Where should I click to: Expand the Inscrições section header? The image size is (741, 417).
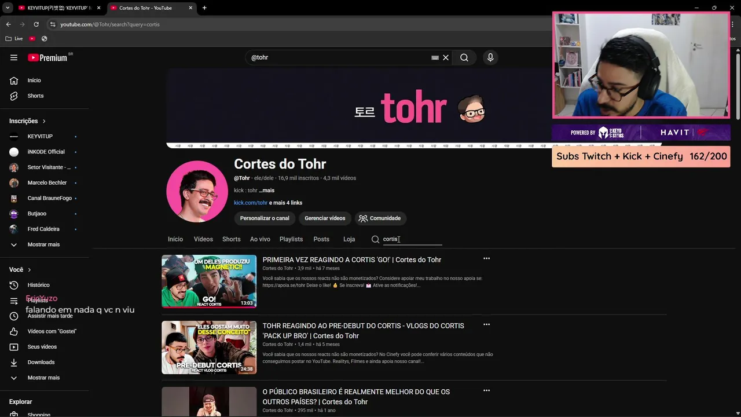pos(27,121)
